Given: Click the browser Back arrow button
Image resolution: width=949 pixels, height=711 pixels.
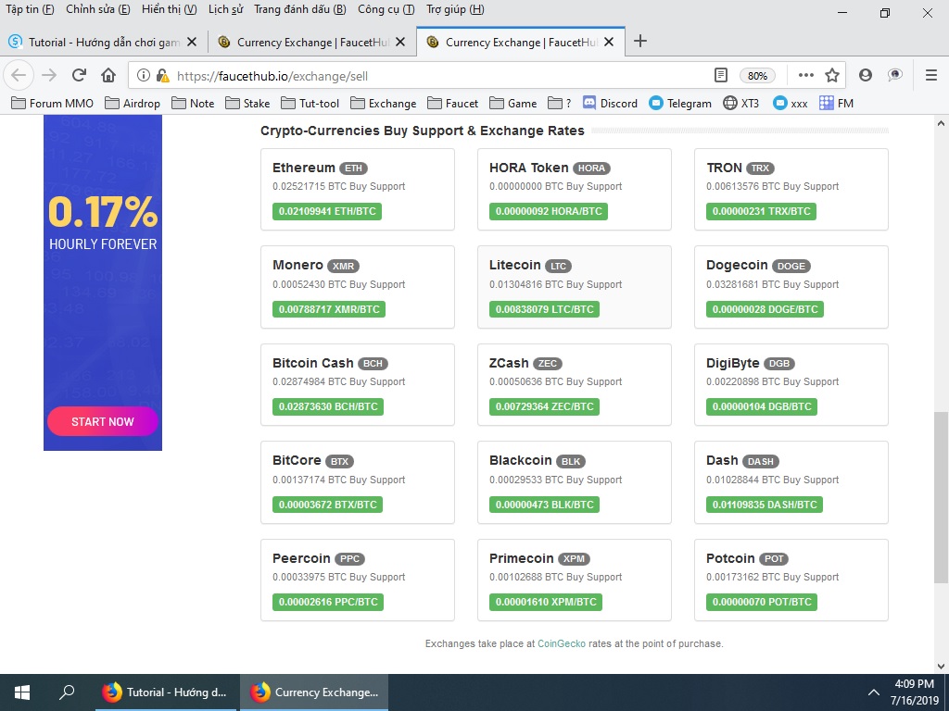Looking at the screenshot, I should pyautogui.click(x=19, y=75).
